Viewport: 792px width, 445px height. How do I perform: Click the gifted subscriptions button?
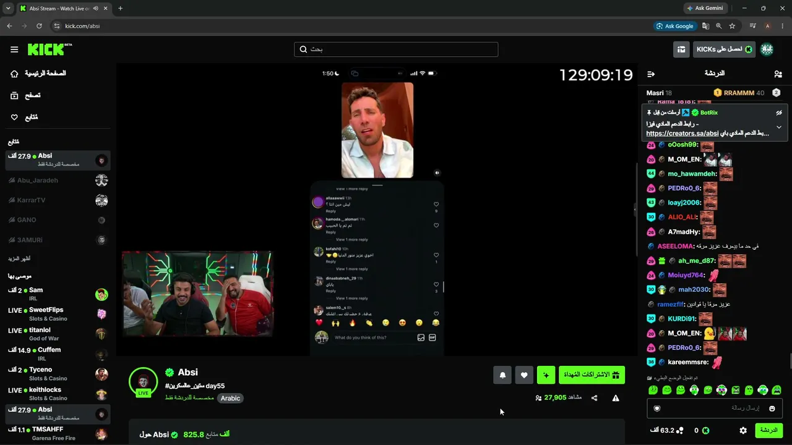(592, 375)
